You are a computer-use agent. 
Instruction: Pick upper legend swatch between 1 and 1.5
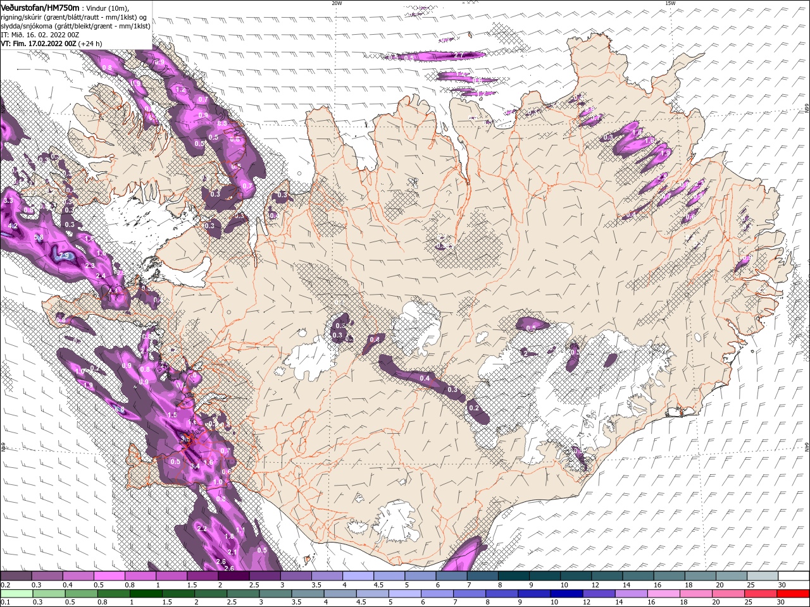coord(171,576)
